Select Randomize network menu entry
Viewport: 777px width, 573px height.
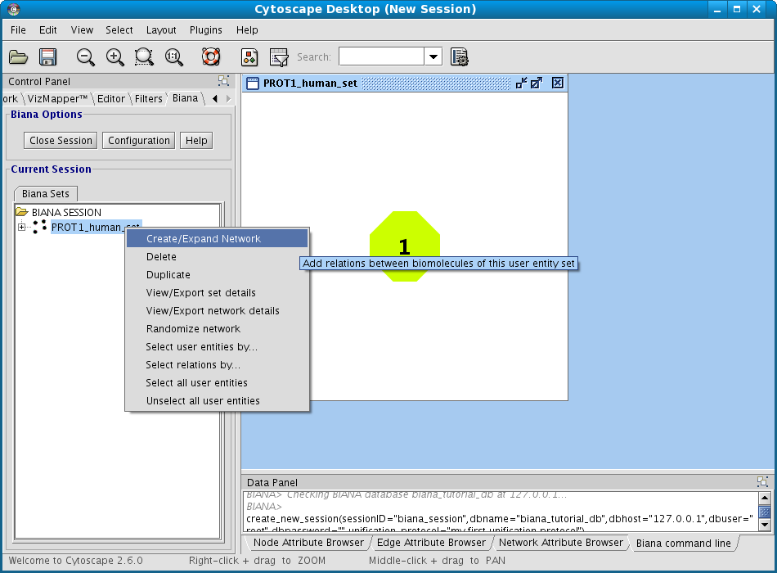click(x=193, y=329)
